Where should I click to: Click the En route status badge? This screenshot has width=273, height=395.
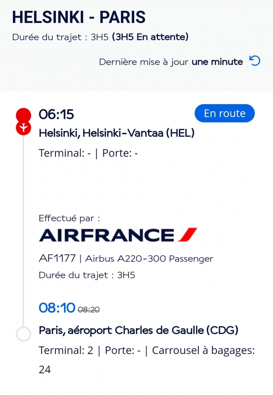click(224, 113)
